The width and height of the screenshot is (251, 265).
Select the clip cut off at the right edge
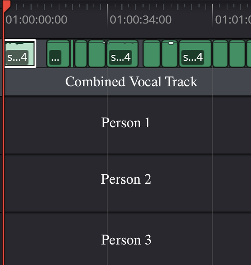248,54
